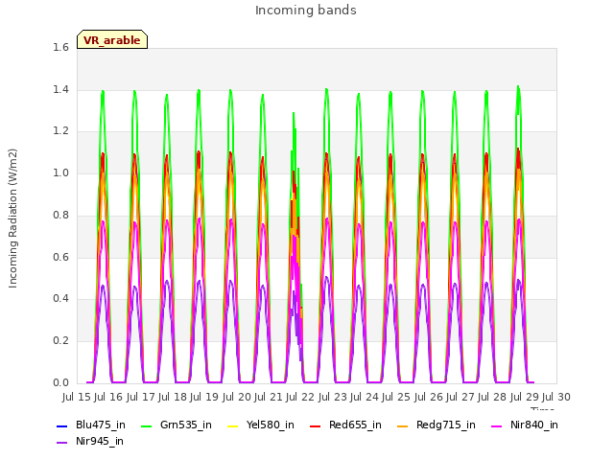Click the purple Nir945_in legend color marker
Screen dimensions: 614x460
point(61,443)
